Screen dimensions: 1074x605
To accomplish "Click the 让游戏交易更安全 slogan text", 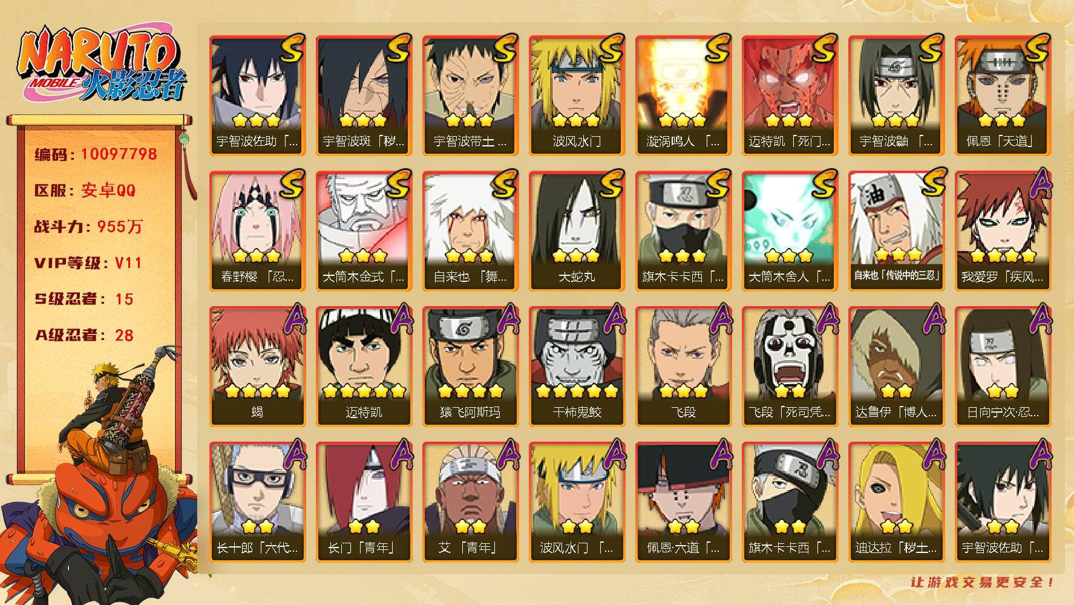I will click(x=983, y=583).
